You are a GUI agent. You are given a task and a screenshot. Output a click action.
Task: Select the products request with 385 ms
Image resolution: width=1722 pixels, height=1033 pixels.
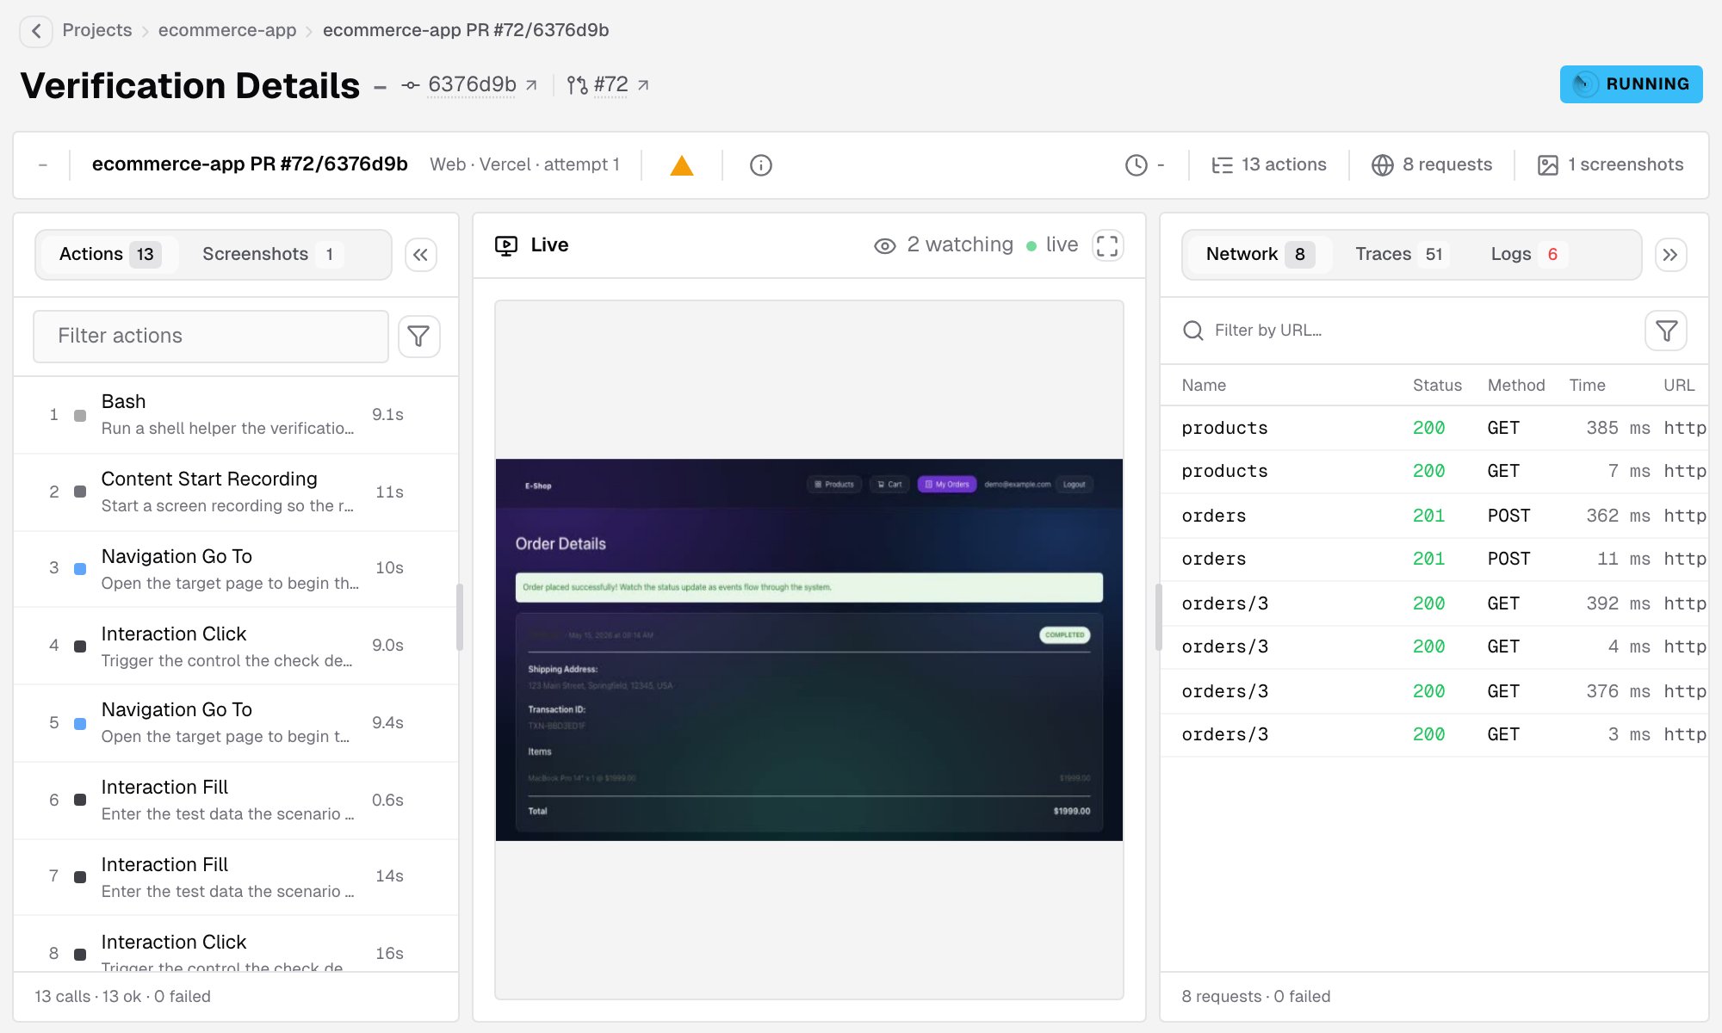click(x=1434, y=428)
